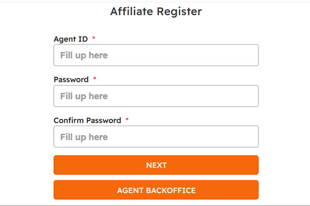Screen dimensions: 310x206
Task: Click the "Confirm Password" field label
Action: [87, 121]
